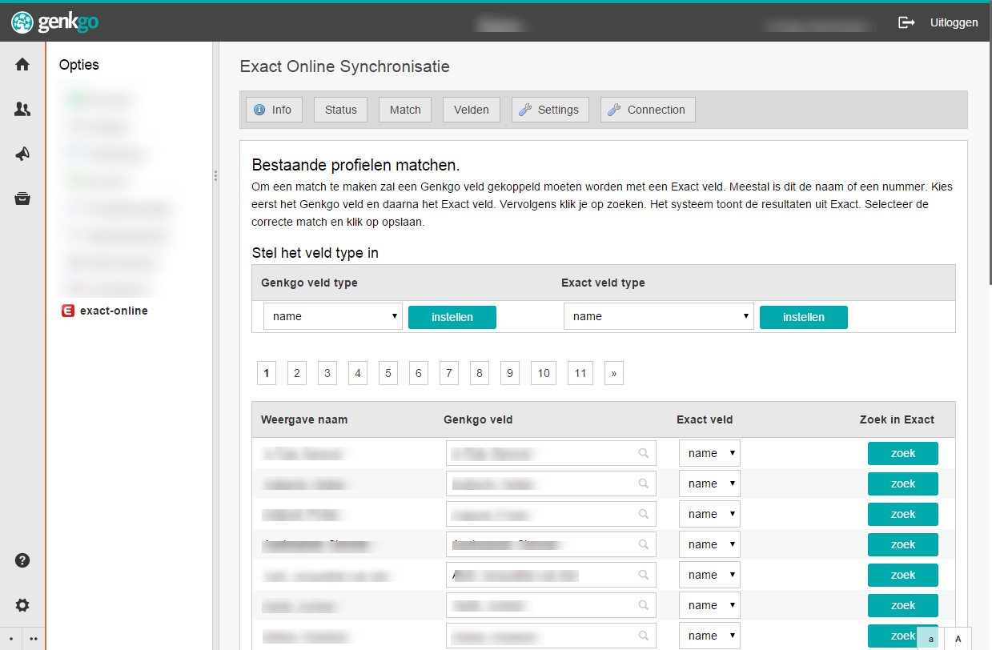Open the Velden tab
992x650 pixels.
click(x=472, y=110)
